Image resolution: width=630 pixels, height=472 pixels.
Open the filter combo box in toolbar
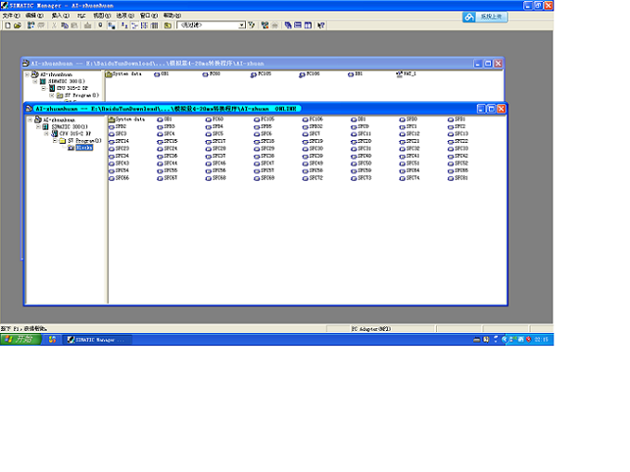[241, 25]
